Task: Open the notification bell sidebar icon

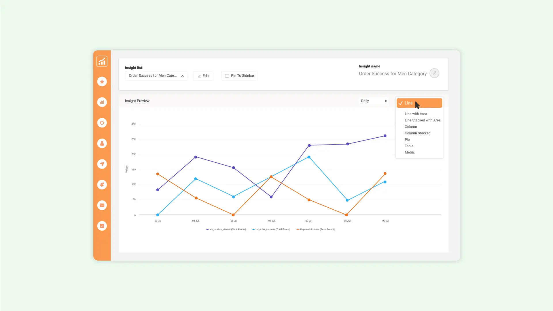Action: click(102, 185)
